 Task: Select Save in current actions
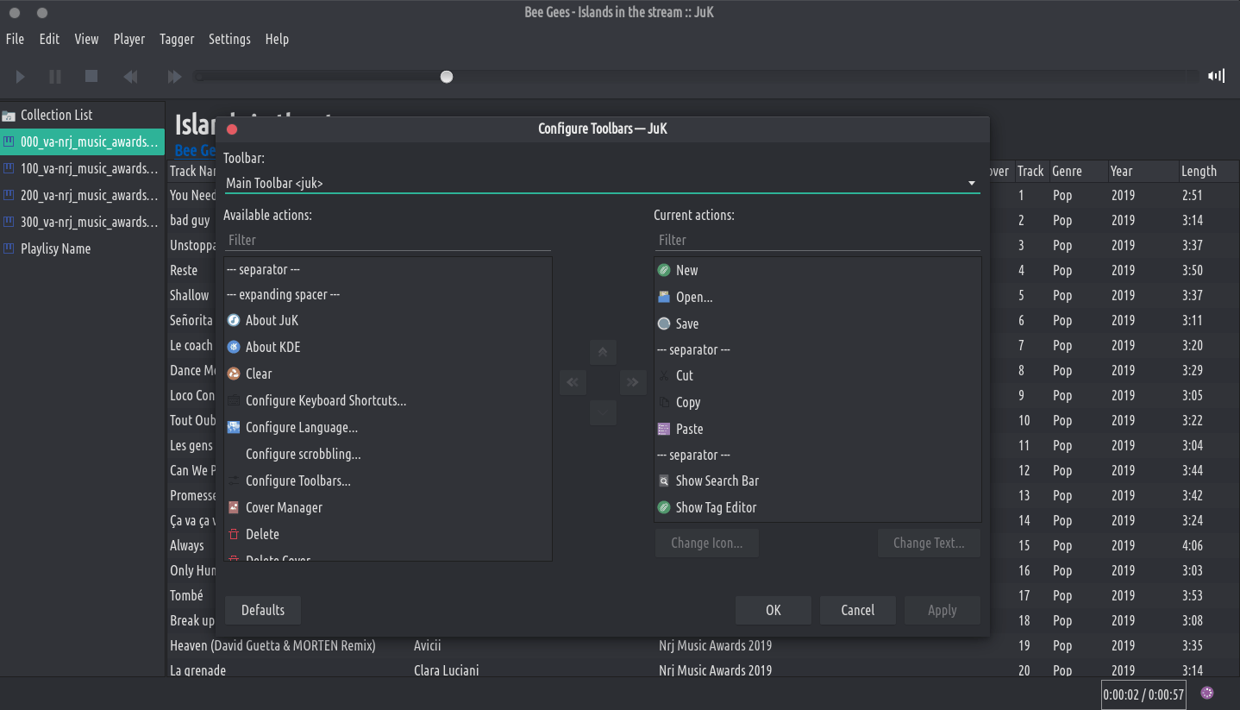click(x=817, y=324)
